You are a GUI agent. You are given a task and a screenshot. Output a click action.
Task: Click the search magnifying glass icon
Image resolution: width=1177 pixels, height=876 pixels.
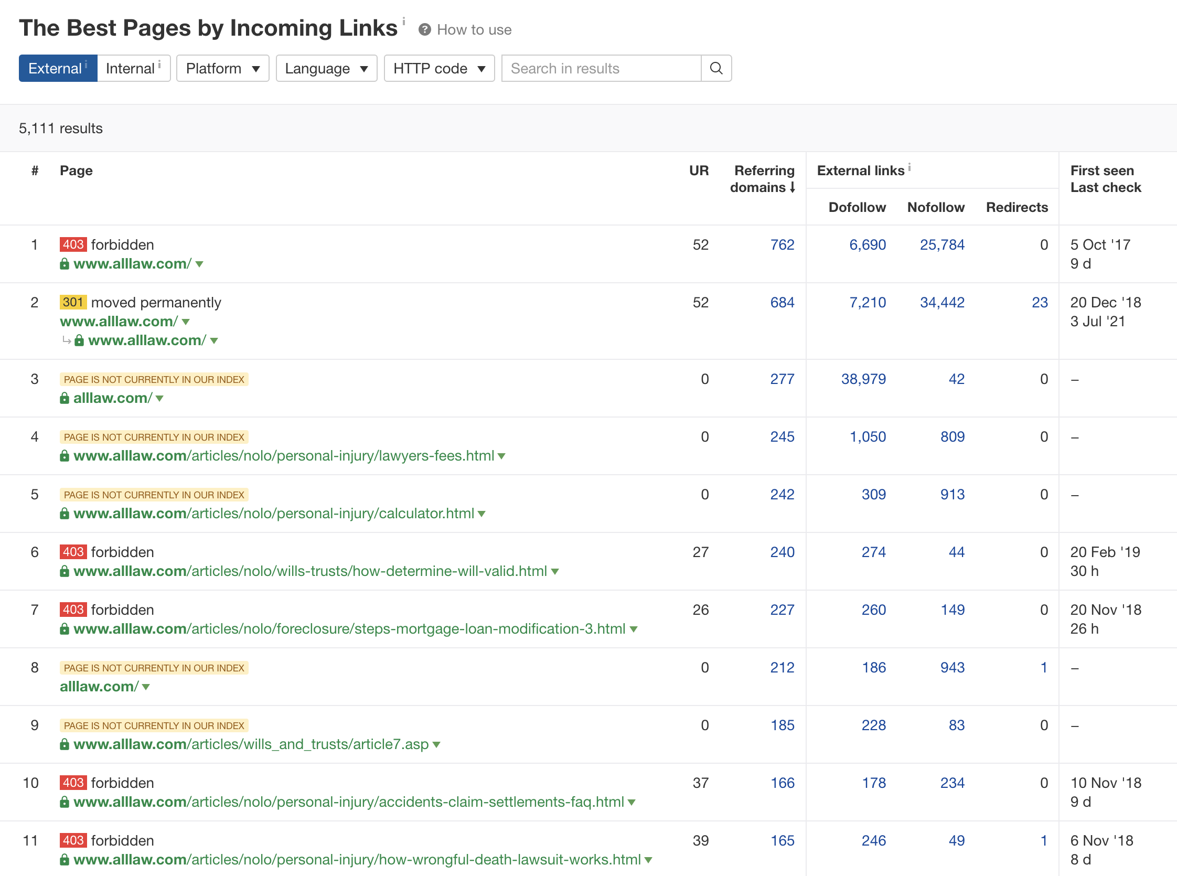click(x=716, y=68)
